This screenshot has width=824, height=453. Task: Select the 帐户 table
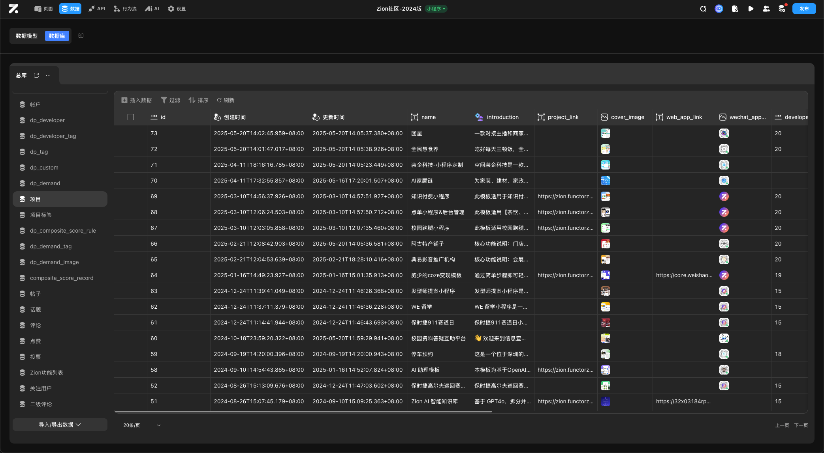pyautogui.click(x=60, y=104)
